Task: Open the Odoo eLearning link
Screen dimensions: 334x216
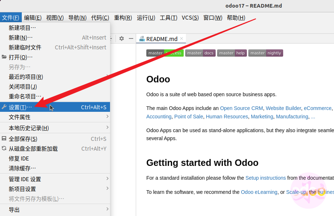Action: click(259, 192)
